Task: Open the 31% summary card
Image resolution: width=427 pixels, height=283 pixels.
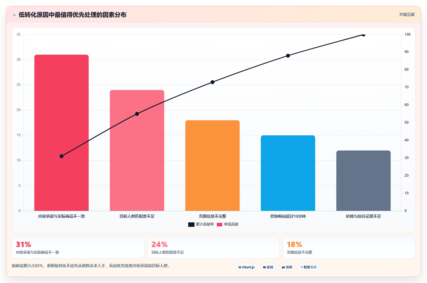Action: 78,247
